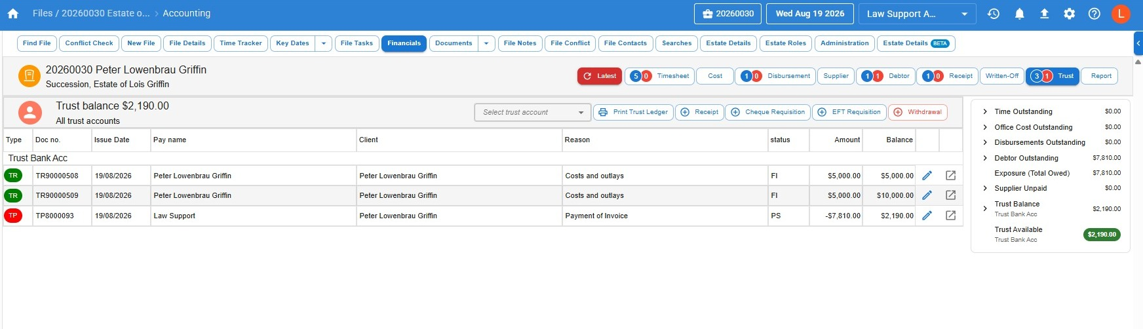Image resolution: width=1143 pixels, height=329 pixels.
Task: Switch to the File Notes tab
Action: 520,43
